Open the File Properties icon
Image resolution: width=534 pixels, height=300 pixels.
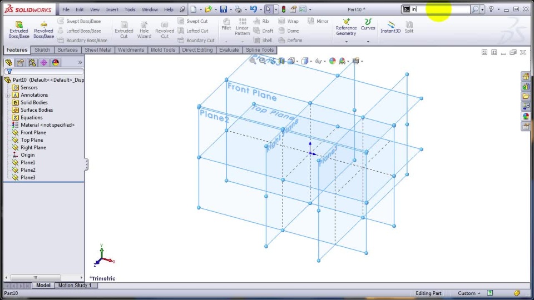(293, 9)
